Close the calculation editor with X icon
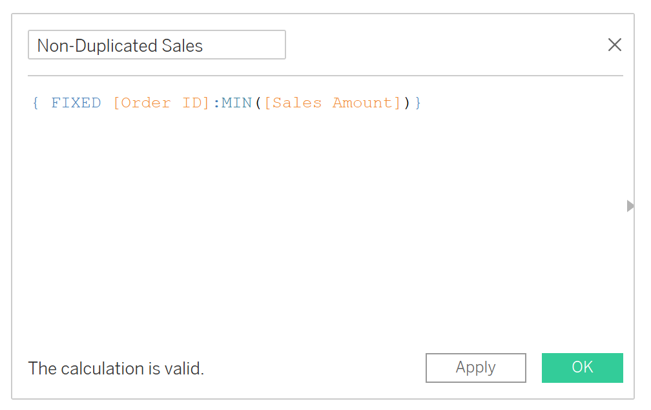The height and width of the screenshot is (410, 651). pos(614,45)
